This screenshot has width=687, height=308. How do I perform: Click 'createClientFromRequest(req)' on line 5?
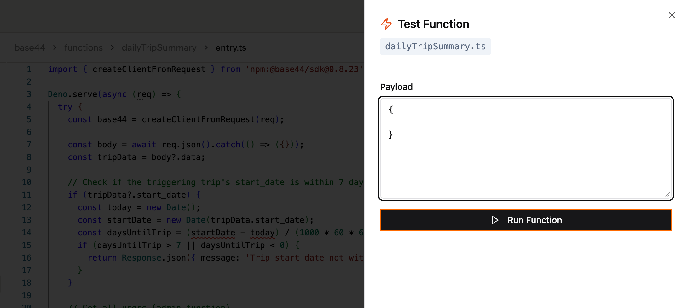click(x=211, y=119)
